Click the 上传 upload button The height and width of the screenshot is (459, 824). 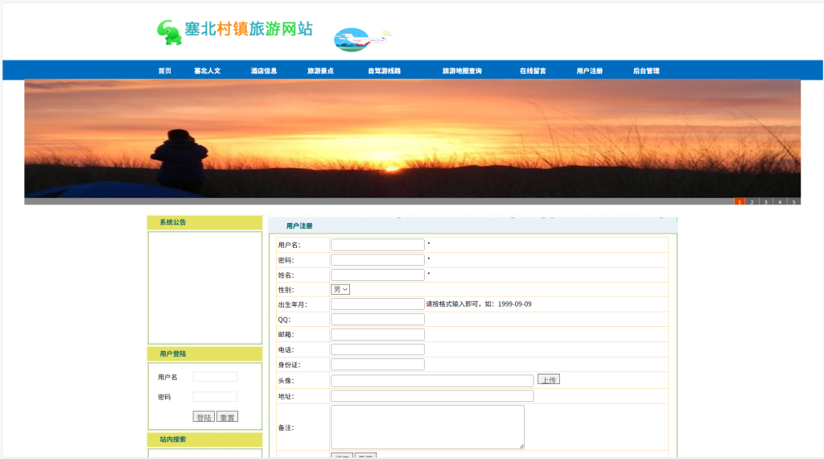tap(549, 379)
